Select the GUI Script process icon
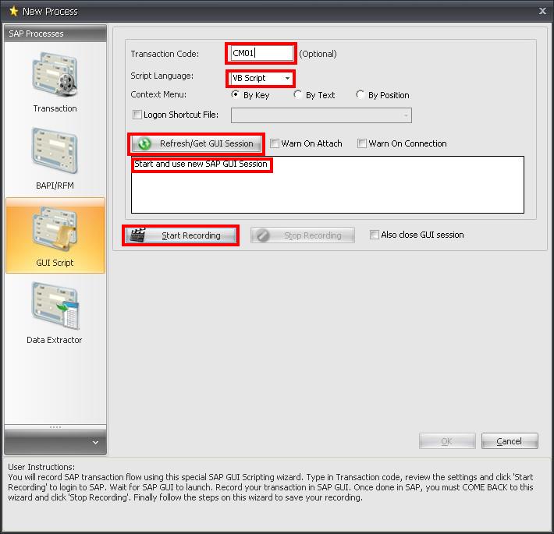 click(55, 231)
